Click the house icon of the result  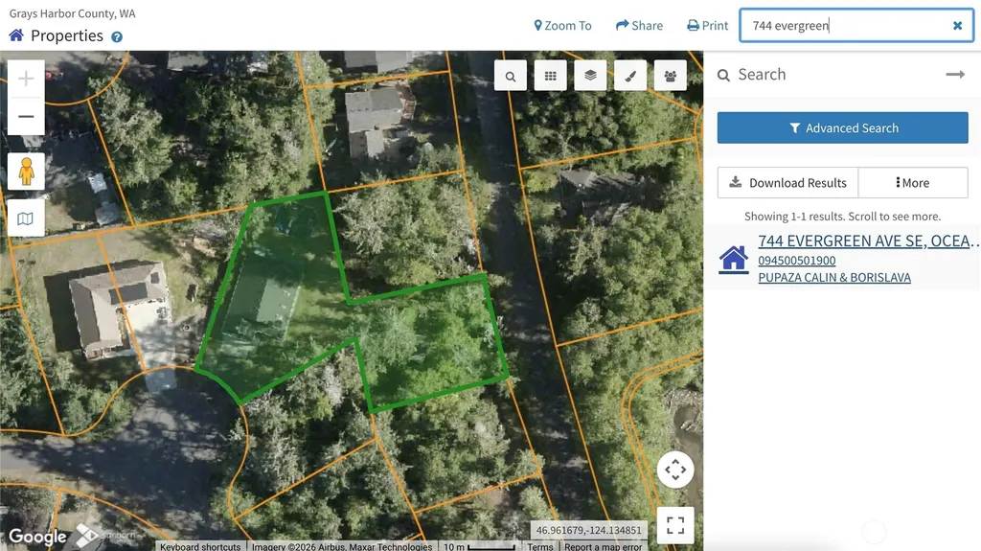tap(733, 259)
